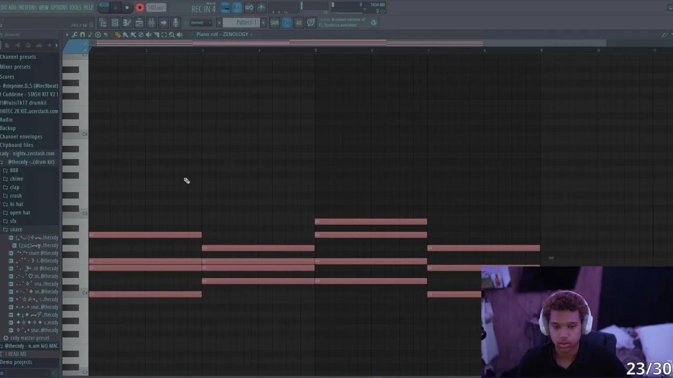Select the Paint brush tool
The image size is (673, 378).
[125, 35]
